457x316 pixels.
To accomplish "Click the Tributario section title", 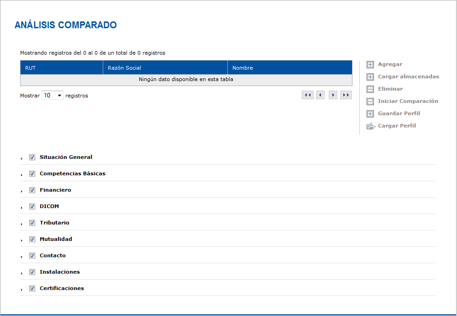I will 54,223.
